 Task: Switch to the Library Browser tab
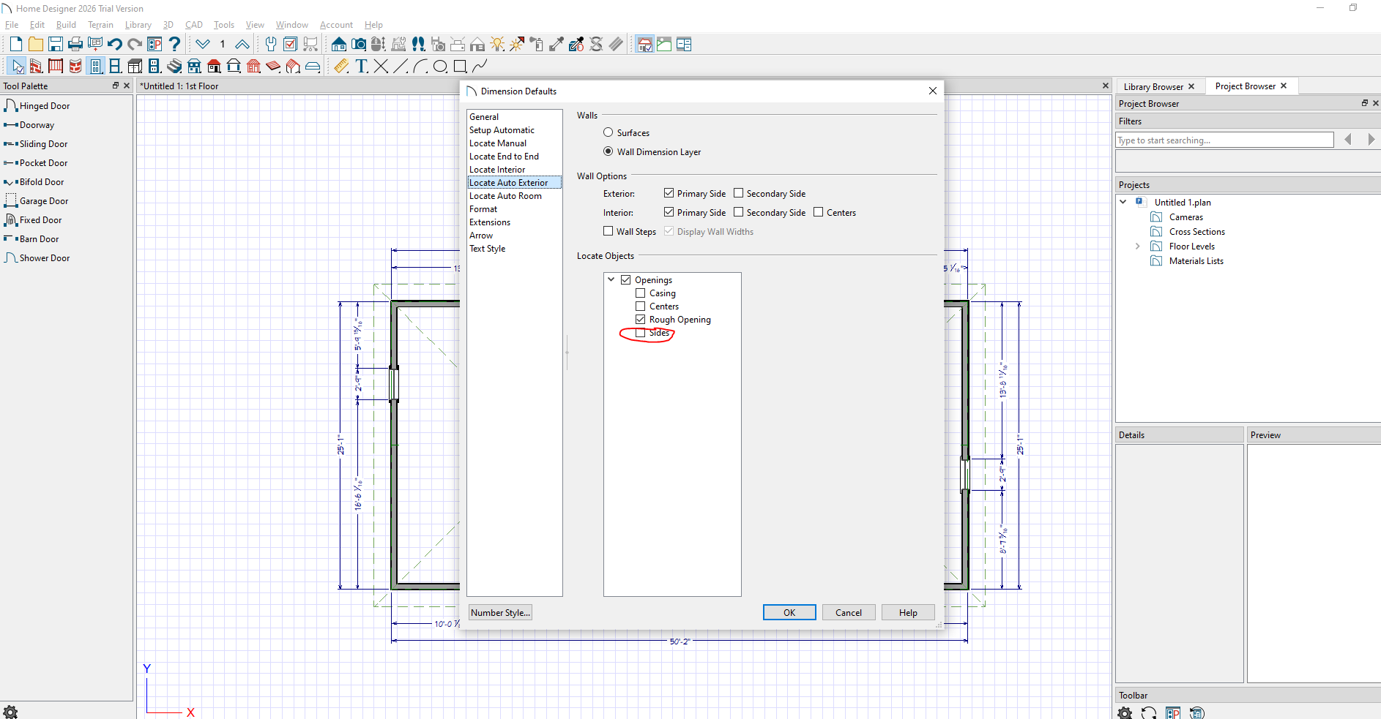pyautogui.click(x=1153, y=86)
